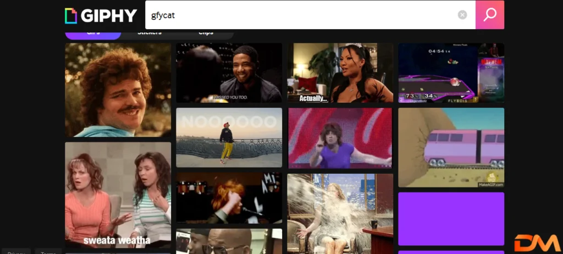Image resolution: width=563 pixels, height=254 pixels.
Task: Click the DM watermark logo
Action: 537,242
